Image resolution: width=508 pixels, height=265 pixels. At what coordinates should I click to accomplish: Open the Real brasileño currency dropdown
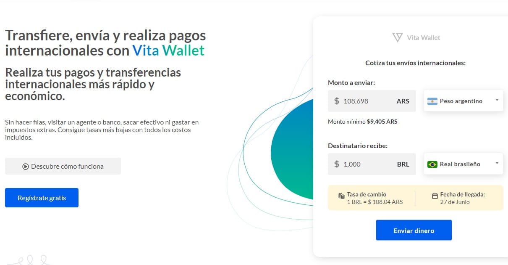click(463, 164)
